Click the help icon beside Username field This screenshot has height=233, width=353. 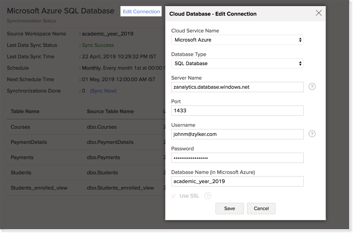pos(312,134)
